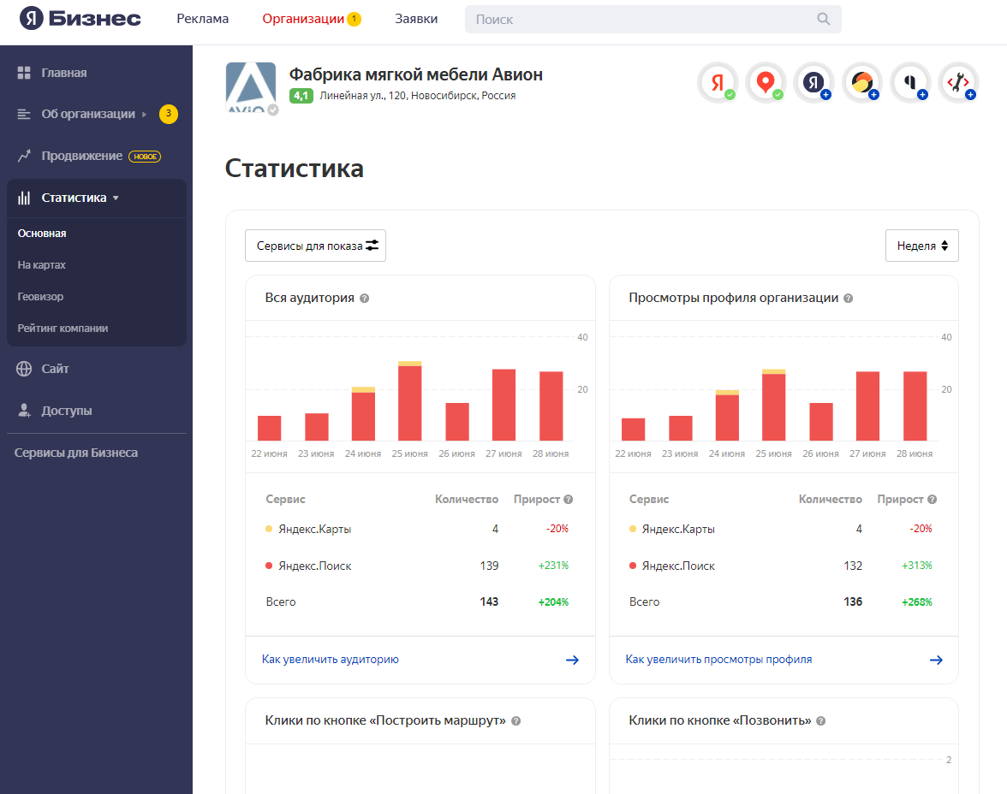Open the Заявки top menu
The width and height of the screenshot is (1007, 794).
click(x=416, y=19)
